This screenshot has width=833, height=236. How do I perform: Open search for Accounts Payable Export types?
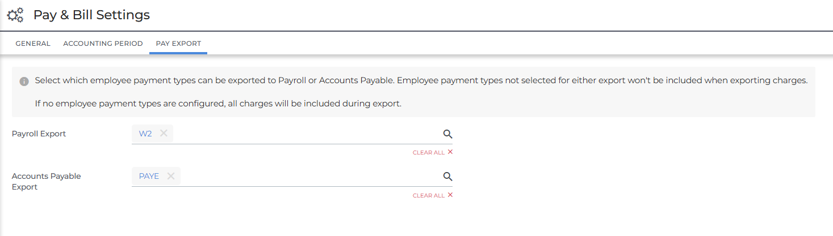point(447,177)
